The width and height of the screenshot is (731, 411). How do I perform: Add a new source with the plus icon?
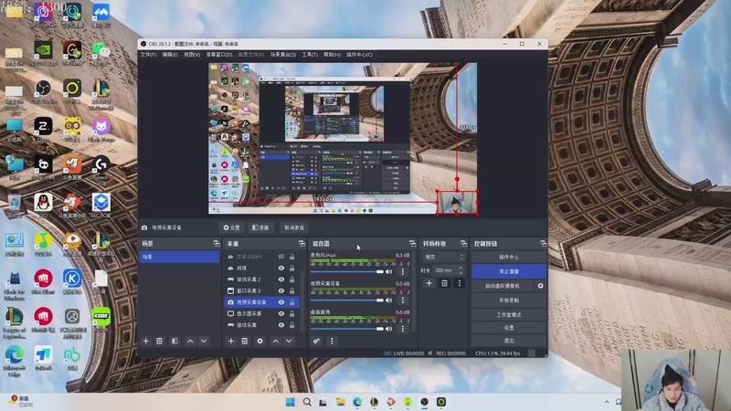(x=231, y=341)
